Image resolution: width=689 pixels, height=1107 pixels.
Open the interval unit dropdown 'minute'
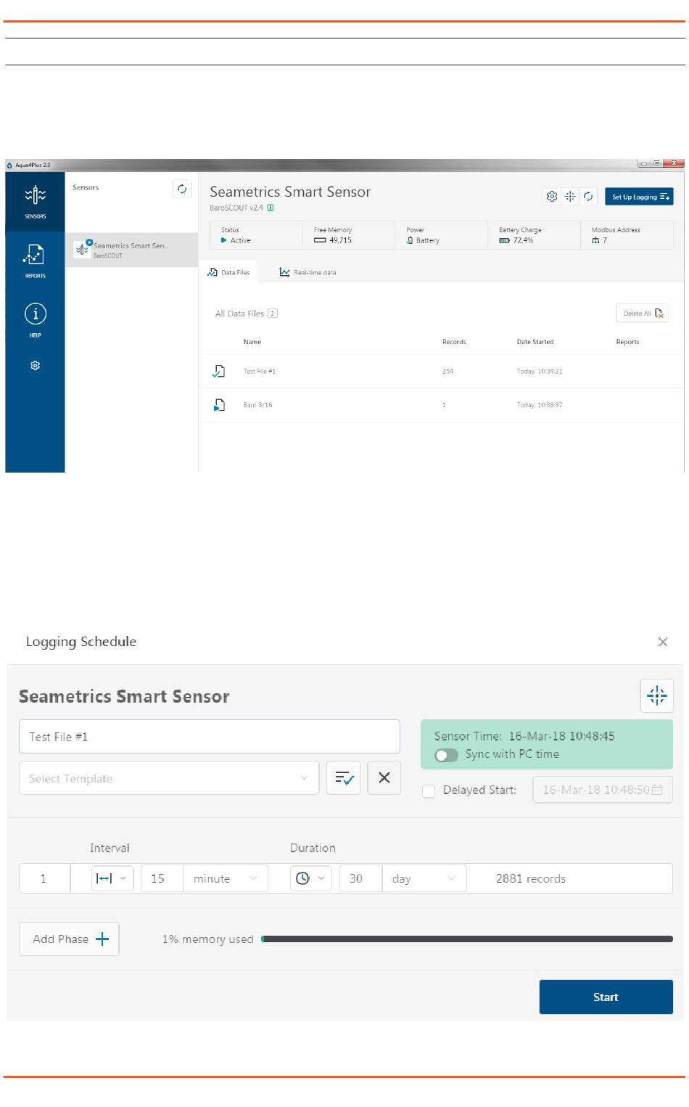tap(226, 878)
